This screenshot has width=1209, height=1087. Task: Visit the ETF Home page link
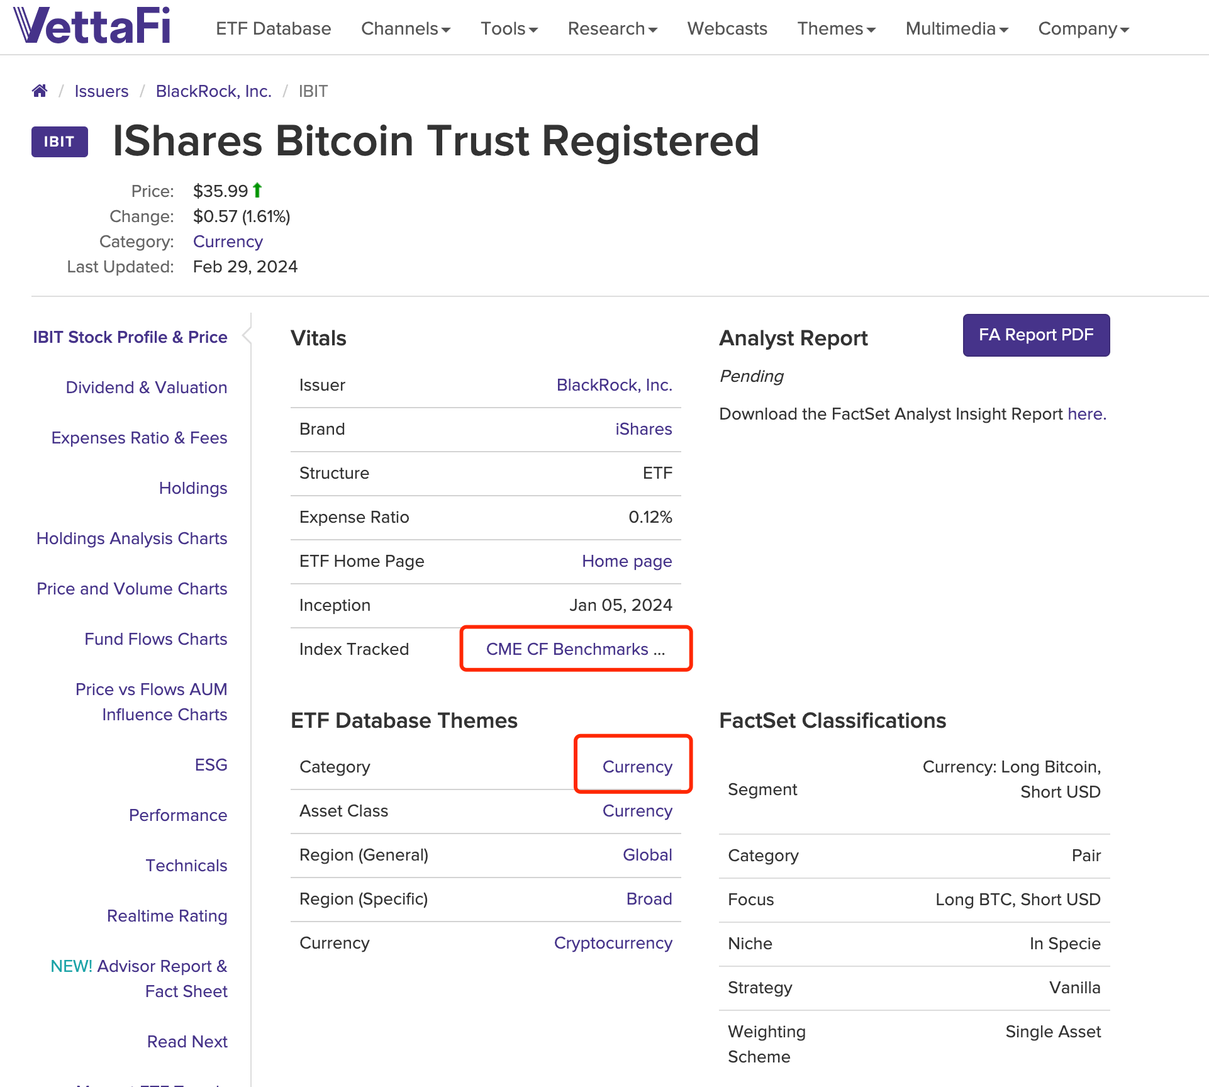coord(627,561)
